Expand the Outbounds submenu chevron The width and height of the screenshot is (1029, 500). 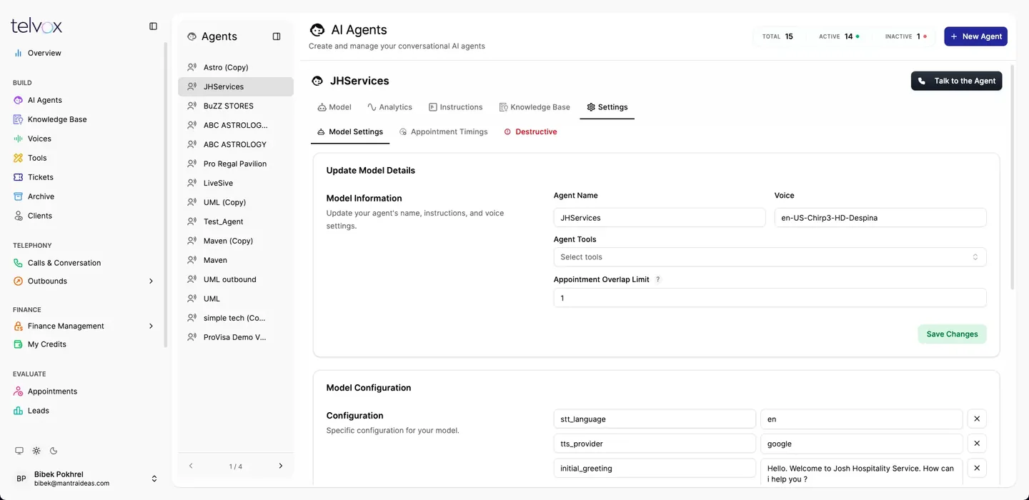(x=151, y=281)
